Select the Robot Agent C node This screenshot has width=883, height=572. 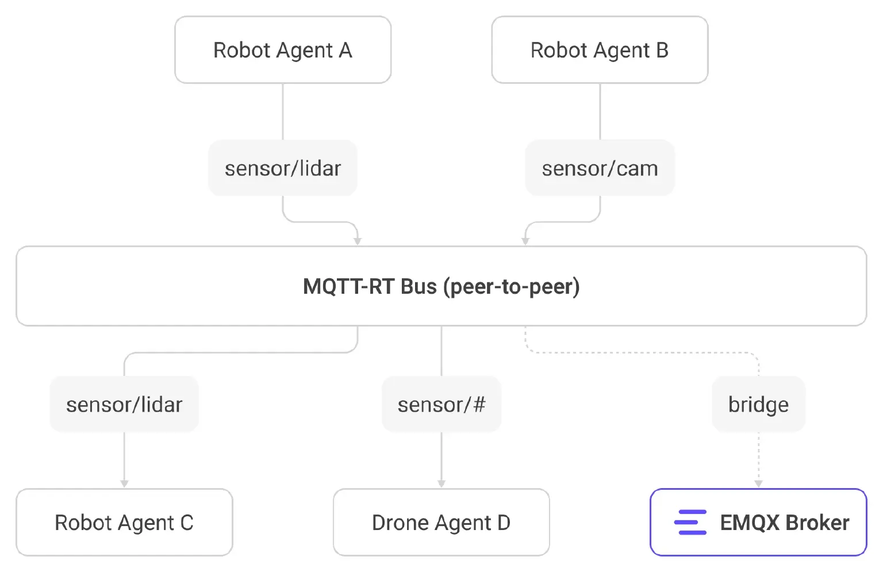coord(124,523)
